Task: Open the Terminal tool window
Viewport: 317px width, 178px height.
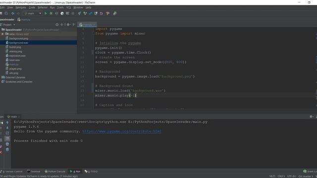Action: [34, 172]
